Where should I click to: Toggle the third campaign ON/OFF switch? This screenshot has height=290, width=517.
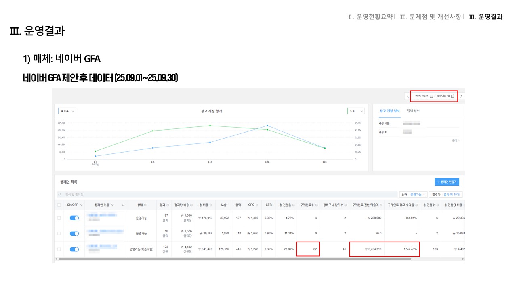tap(74, 249)
